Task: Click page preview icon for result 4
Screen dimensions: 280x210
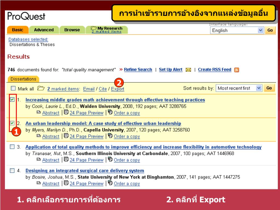Action: pos(66,183)
